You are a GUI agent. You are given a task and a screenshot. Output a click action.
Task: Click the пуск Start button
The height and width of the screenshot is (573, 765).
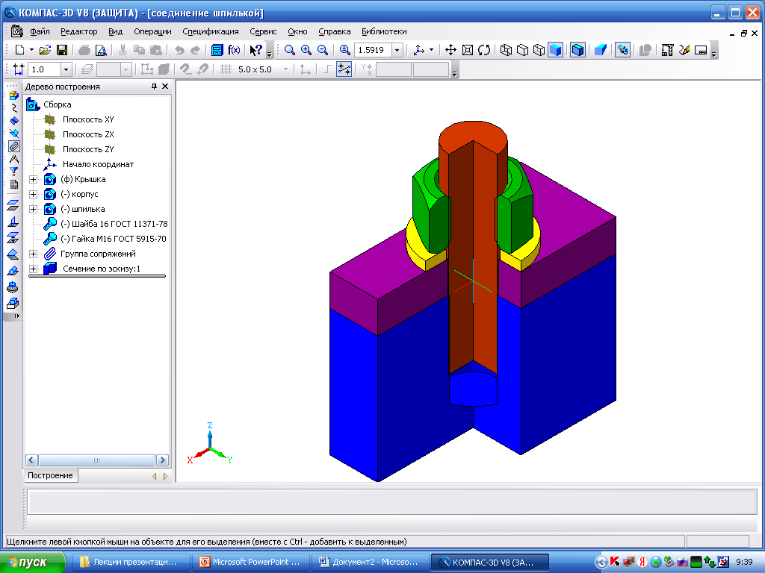28,562
